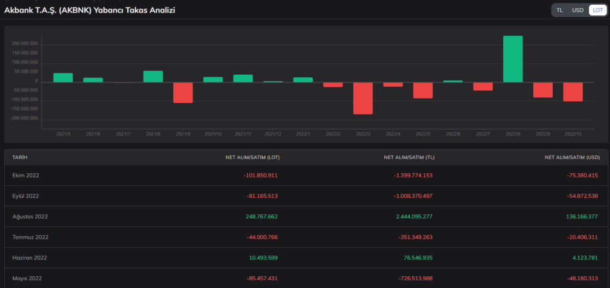Click the USD value -48.180.313
The image size is (610, 288).
pyautogui.click(x=582, y=278)
